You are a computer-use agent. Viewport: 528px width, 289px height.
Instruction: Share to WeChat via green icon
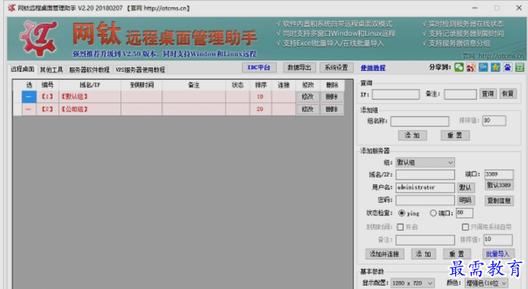click(459, 67)
